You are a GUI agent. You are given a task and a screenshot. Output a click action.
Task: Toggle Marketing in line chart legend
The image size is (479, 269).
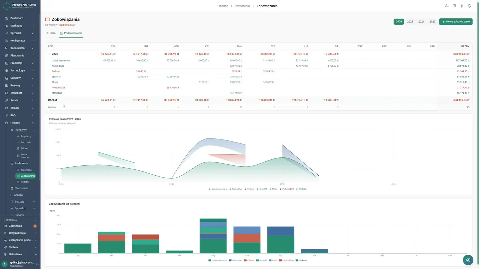pyautogui.click(x=301, y=189)
